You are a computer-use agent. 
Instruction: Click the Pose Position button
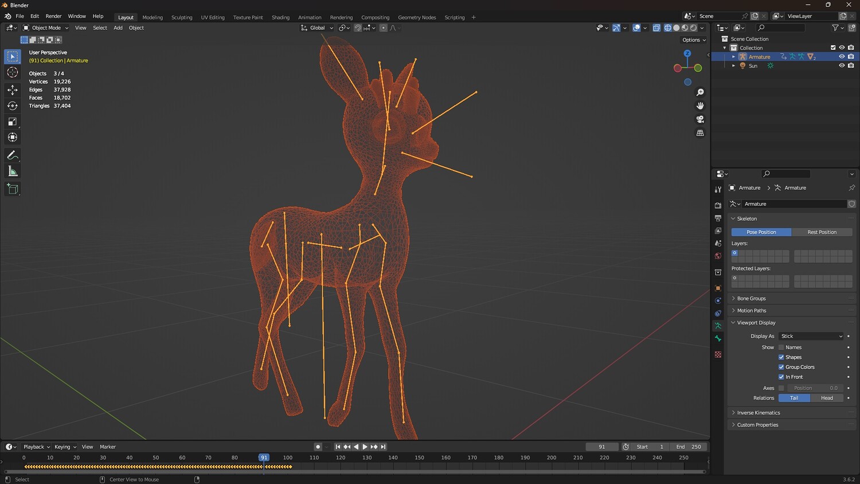[x=761, y=232]
